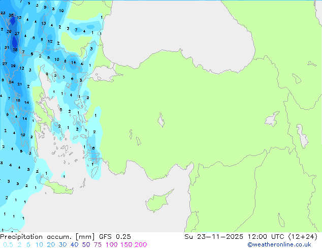The height and width of the screenshot is (249, 322).
Task: Click the map value '38'
Action: point(15,50)
